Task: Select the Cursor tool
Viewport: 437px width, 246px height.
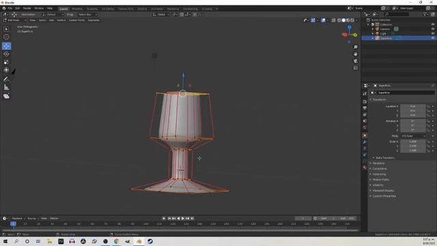Action: (x=6, y=37)
